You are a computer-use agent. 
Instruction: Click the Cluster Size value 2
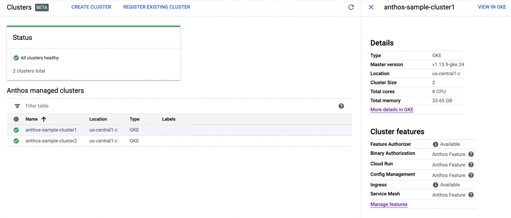434,83
